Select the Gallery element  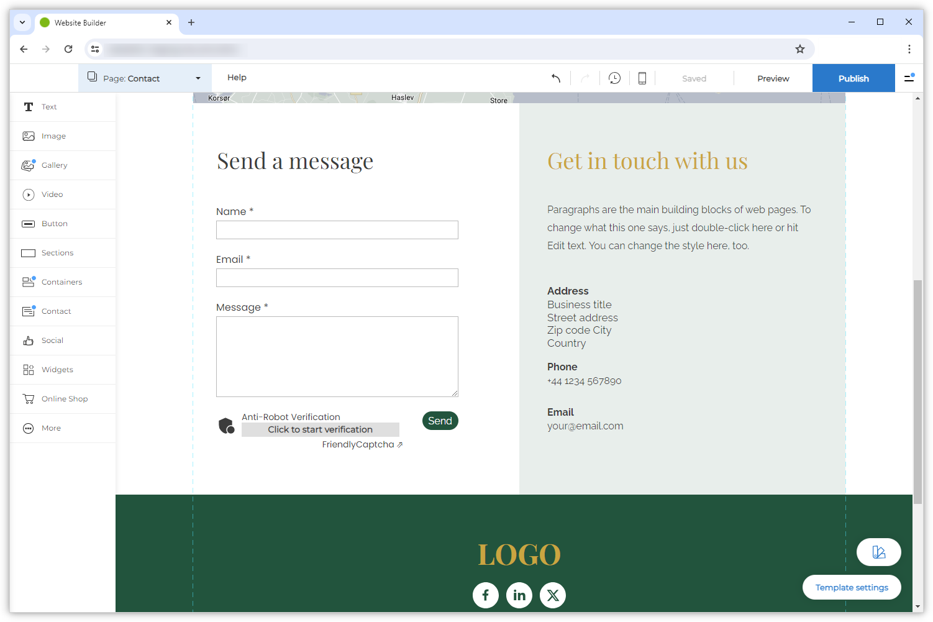click(x=55, y=165)
